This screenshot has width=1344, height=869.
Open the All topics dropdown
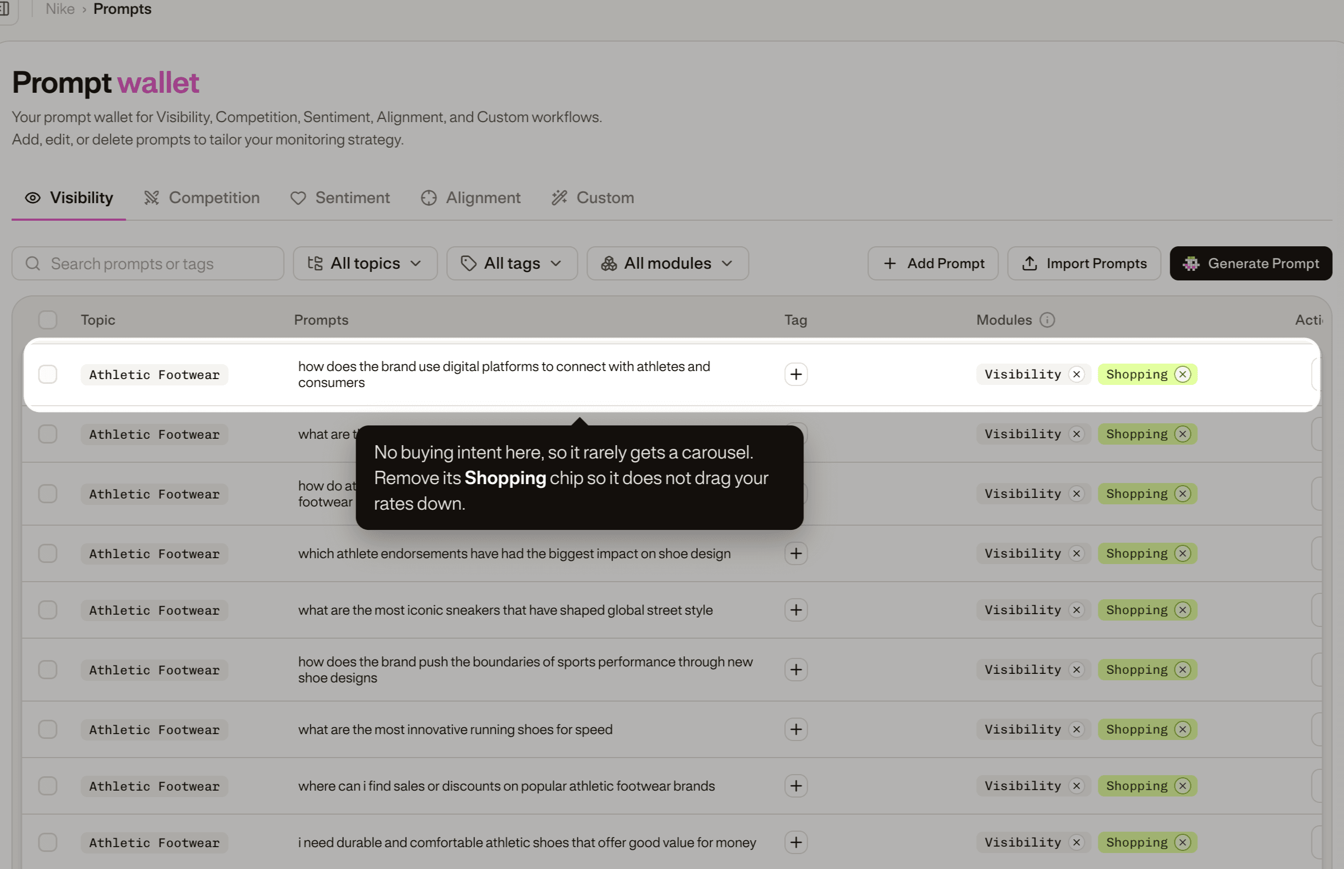(x=365, y=263)
